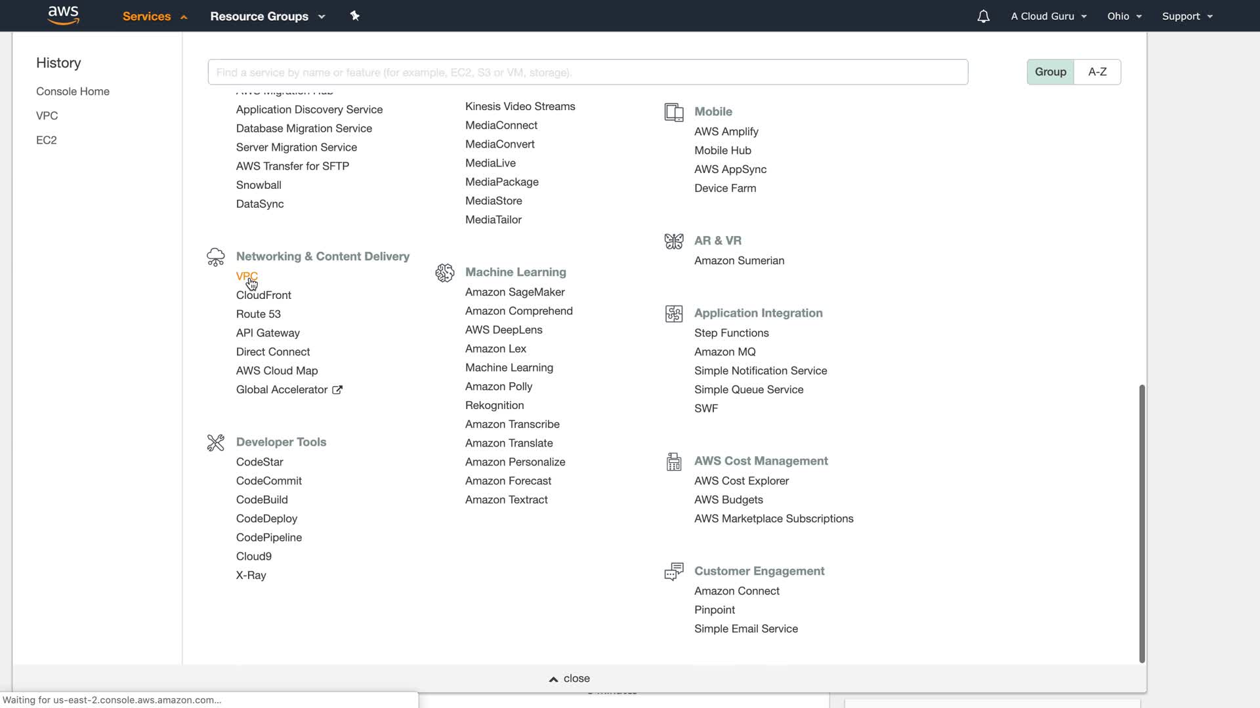Collapse the Services dropdown menu
Image resolution: width=1260 pixels, height=708 pixels.
pyautogui.click(x=155, y=16)
